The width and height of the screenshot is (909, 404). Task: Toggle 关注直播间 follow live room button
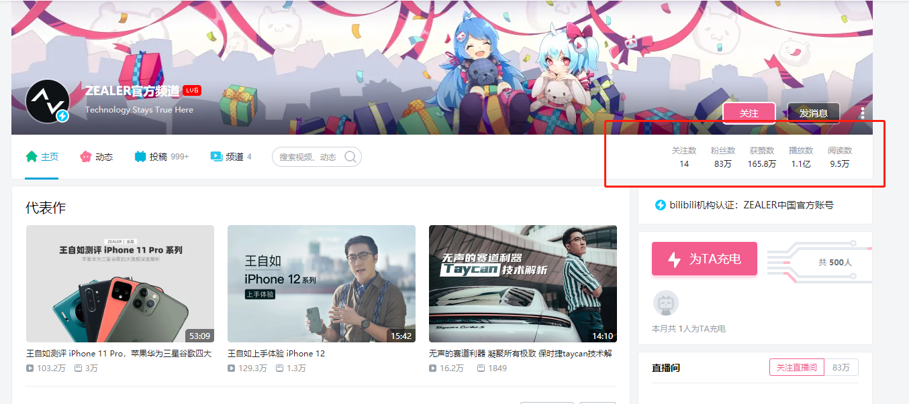click(796, 367)
